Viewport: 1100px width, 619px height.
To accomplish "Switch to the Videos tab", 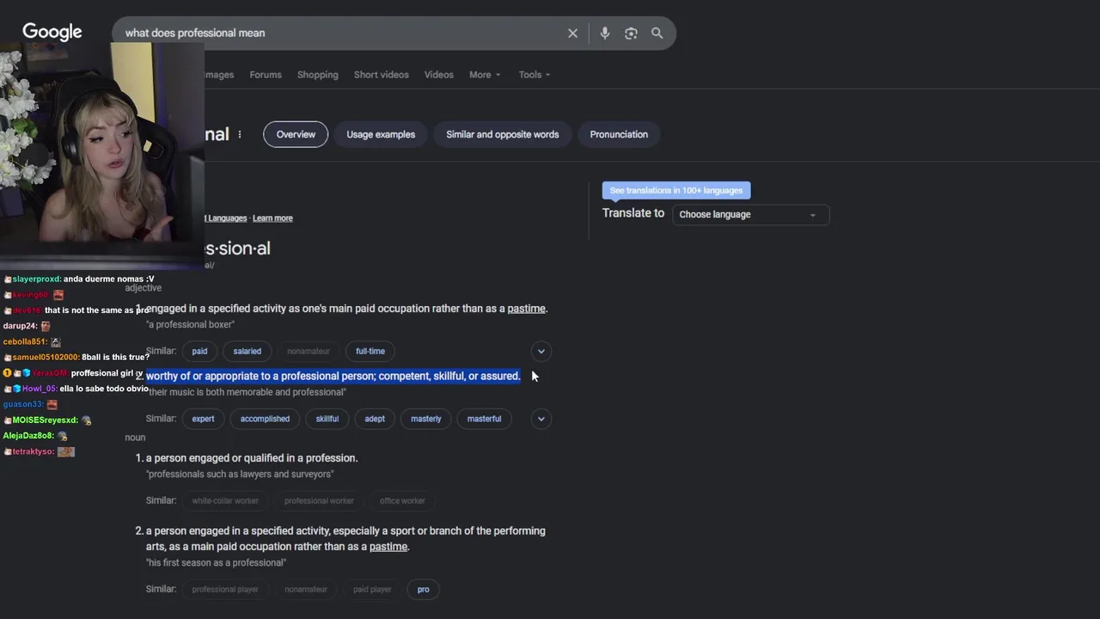I will pos(438,75).
